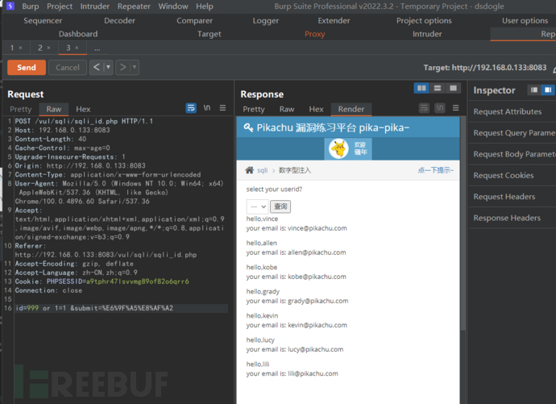Switch to the Extender tab
Viewport: 556px width, 404px height.
pos(334,21)
